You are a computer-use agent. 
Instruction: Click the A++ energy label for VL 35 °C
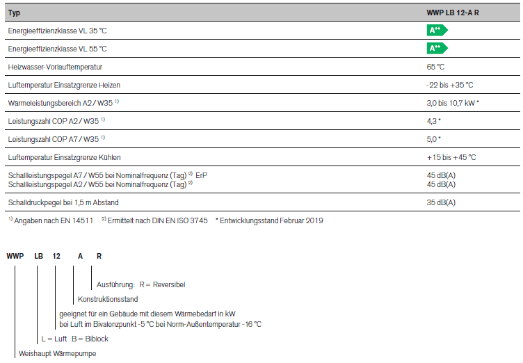437,31
